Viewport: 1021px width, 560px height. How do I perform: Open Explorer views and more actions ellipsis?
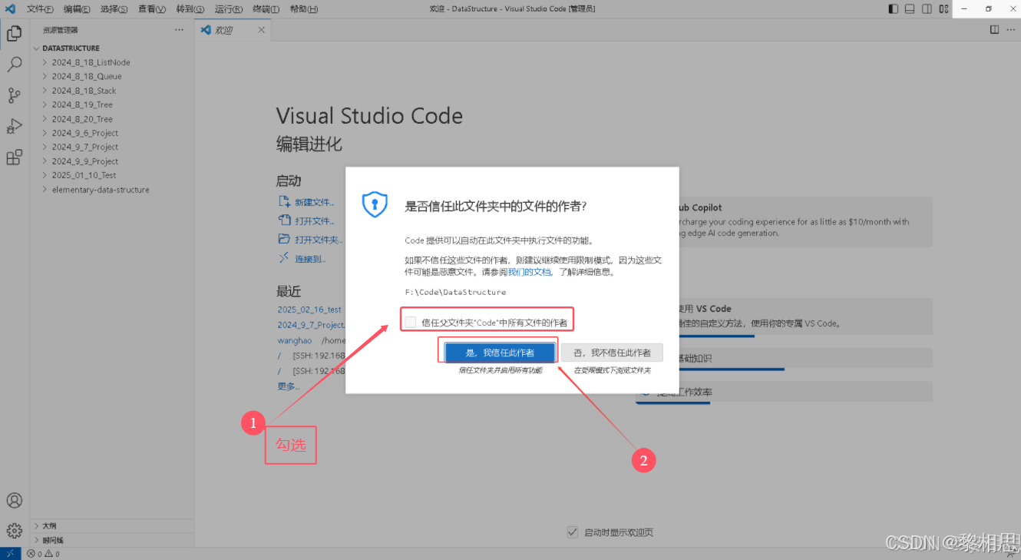coord(179,30)
